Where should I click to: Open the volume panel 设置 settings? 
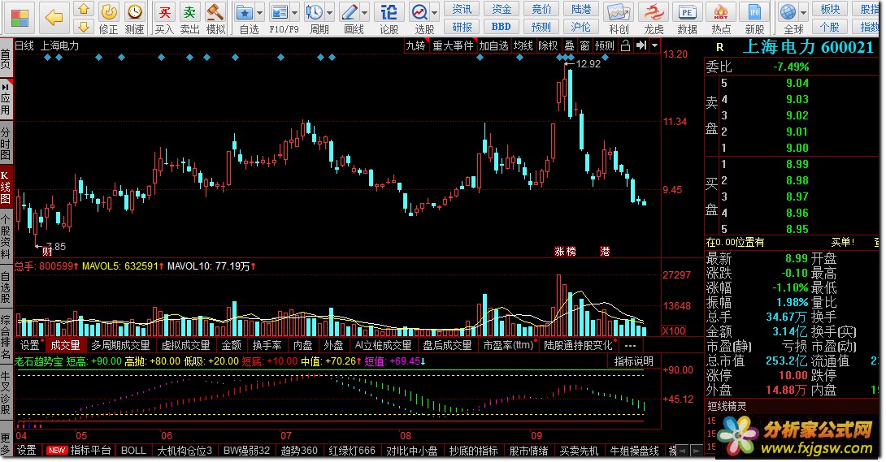[x=29, y=345]
